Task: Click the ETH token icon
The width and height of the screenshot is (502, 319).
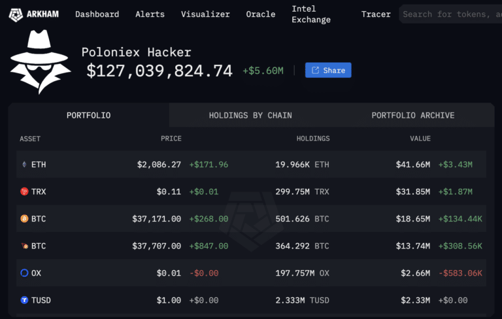Action: pyautogui.click(x=24, y=165)
